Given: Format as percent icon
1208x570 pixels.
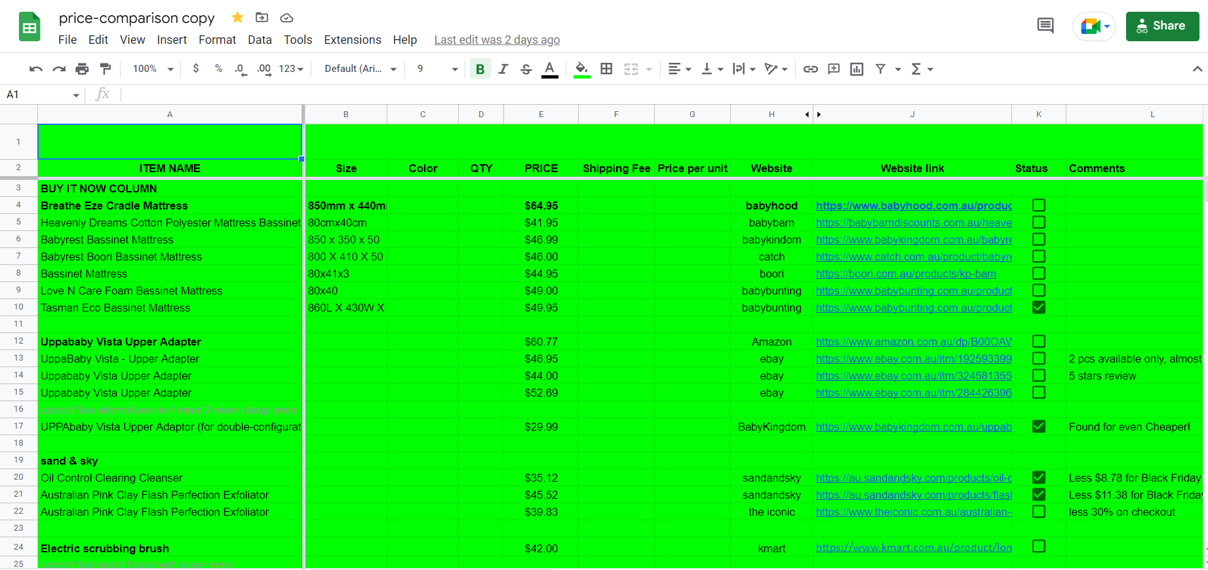Looking at the screenshot, I should 218,69.
